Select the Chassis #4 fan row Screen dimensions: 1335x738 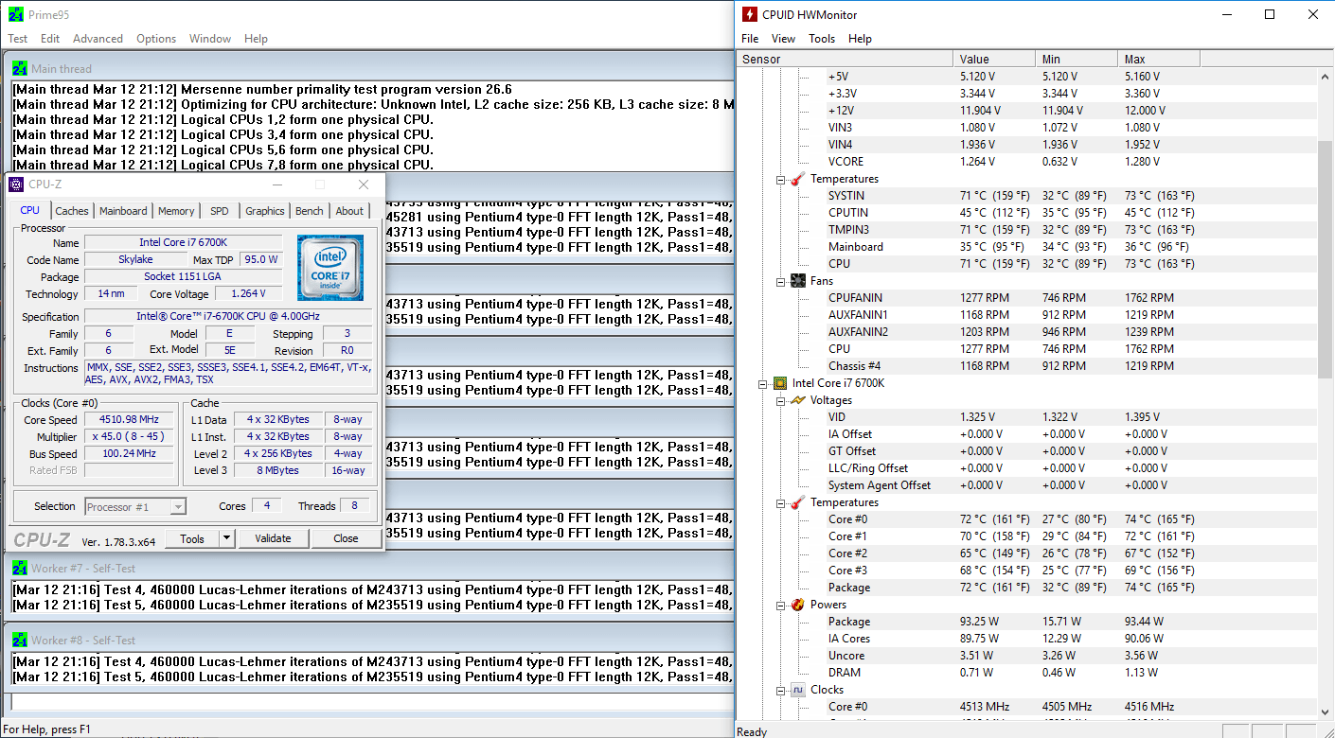click(x=1026, y=366)
